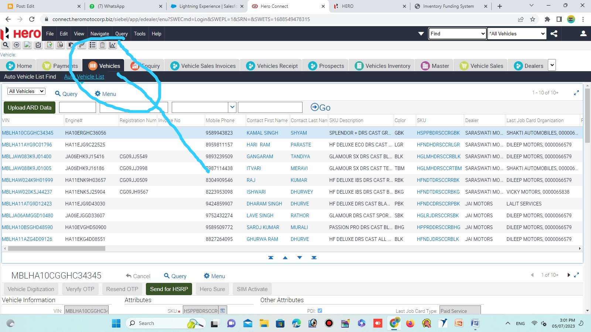Click the clipboard with green check icon
This screenshot has height=332, width=591.
49,45
